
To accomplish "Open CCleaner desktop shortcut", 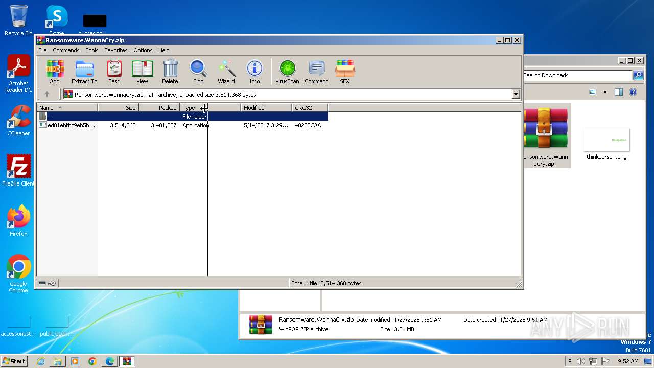I will pos(18,120).
